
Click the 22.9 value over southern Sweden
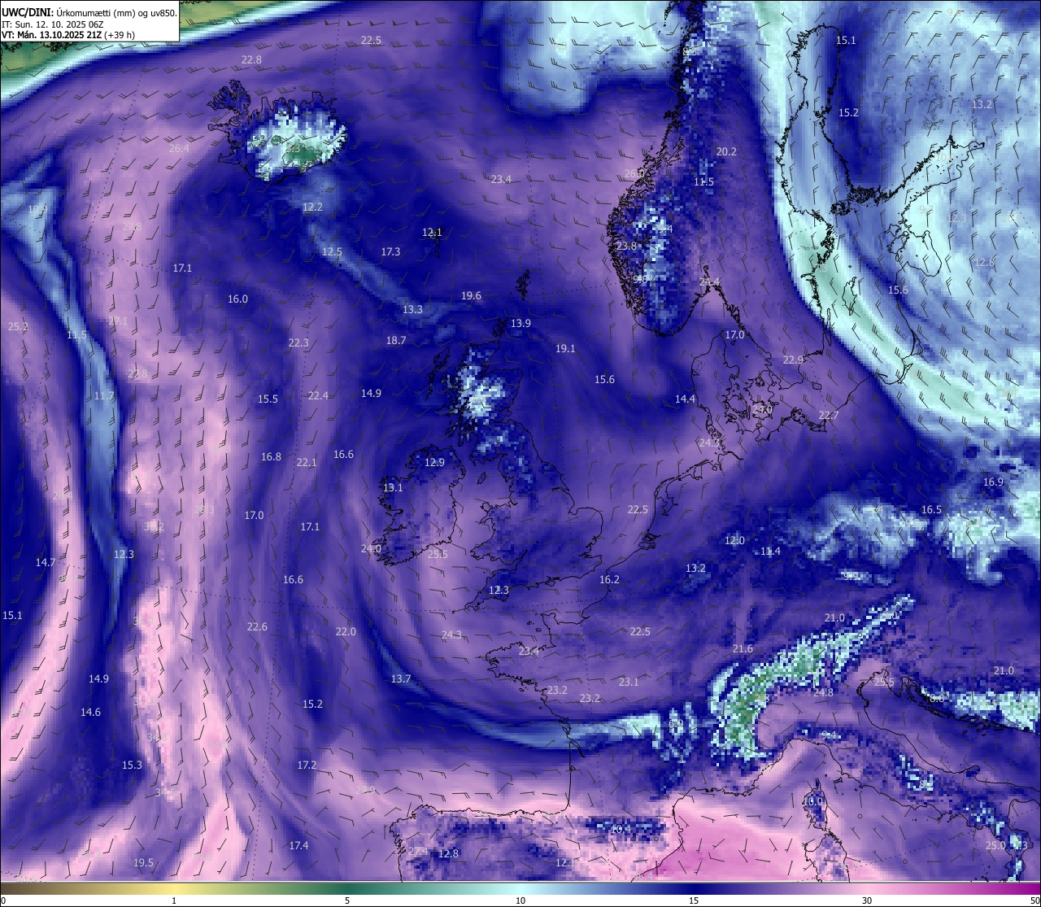793,360
